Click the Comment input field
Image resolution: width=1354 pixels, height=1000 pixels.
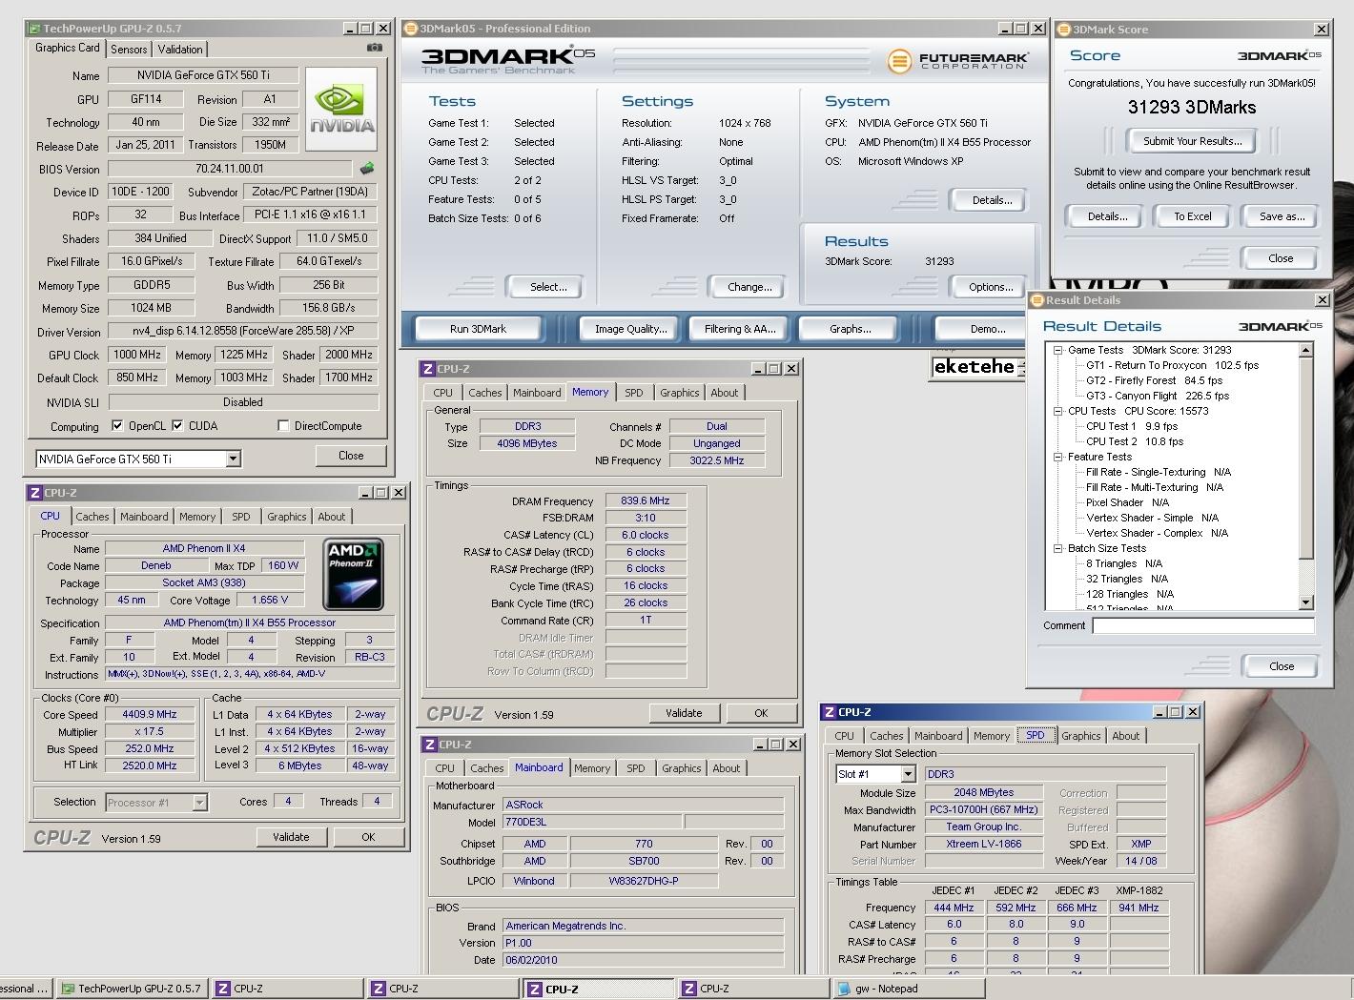pos(1203,626)
